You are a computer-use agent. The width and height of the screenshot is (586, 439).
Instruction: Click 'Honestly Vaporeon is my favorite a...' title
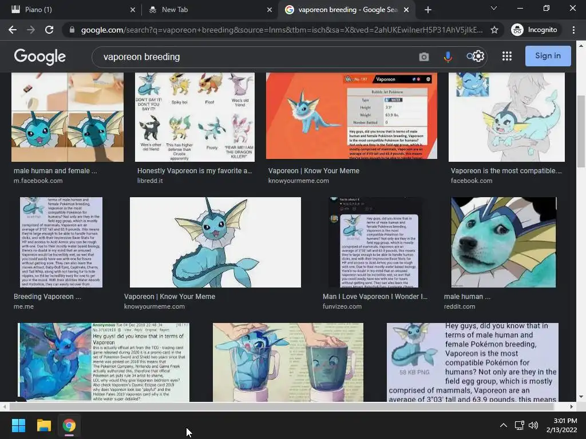pos(195,170)
